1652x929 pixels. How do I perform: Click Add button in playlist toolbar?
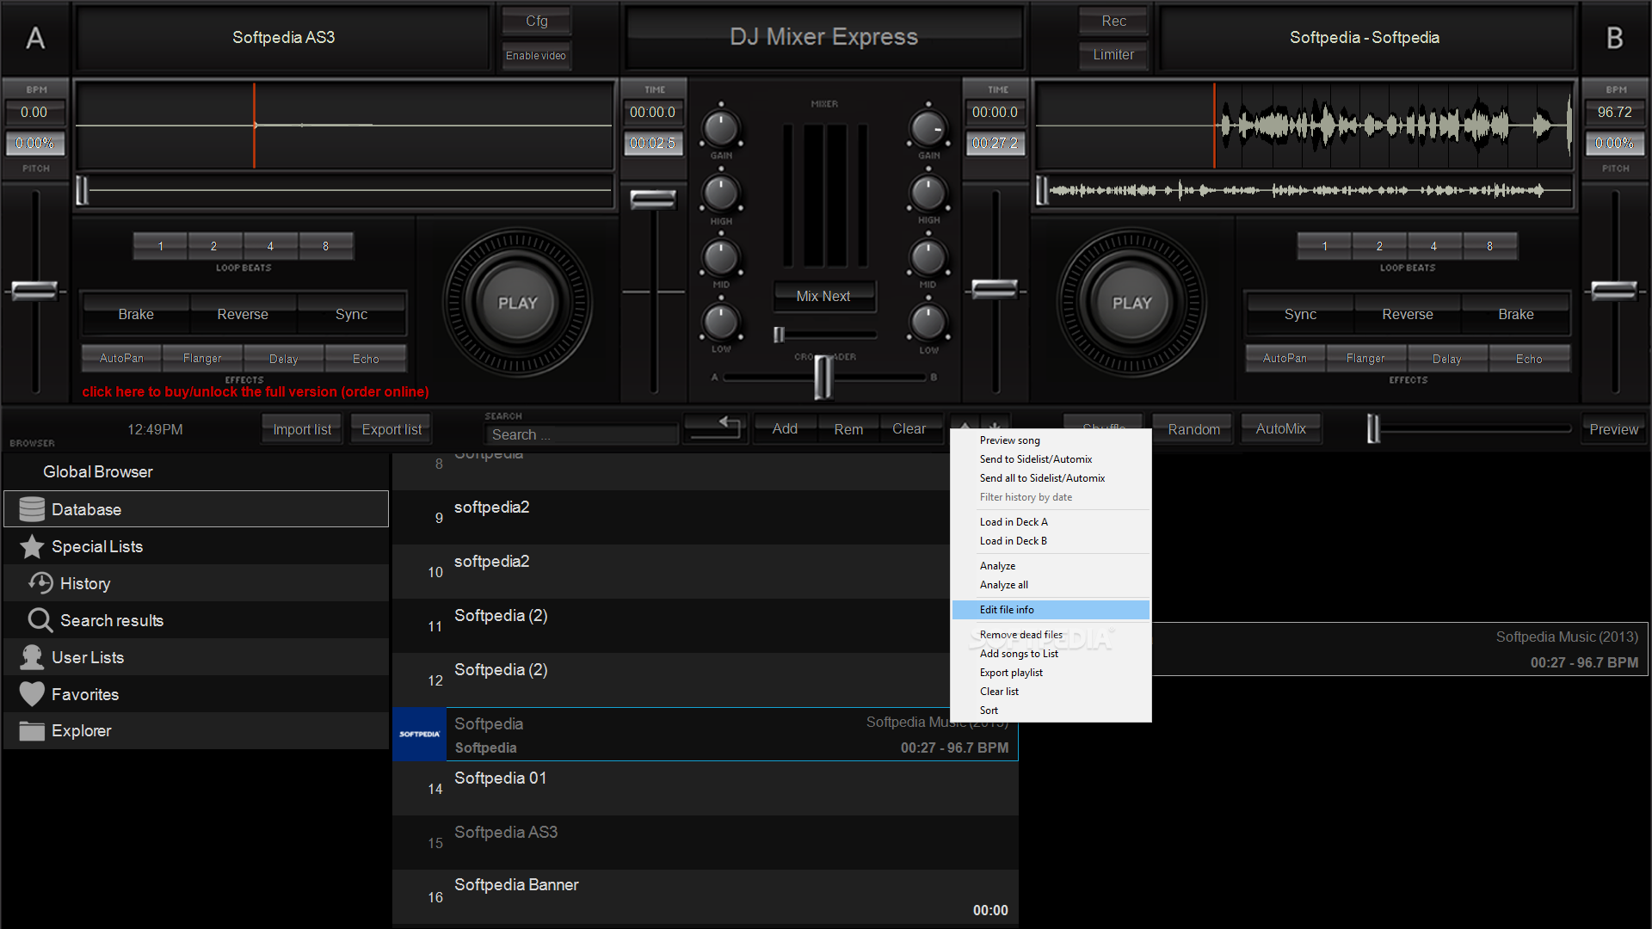785,428
